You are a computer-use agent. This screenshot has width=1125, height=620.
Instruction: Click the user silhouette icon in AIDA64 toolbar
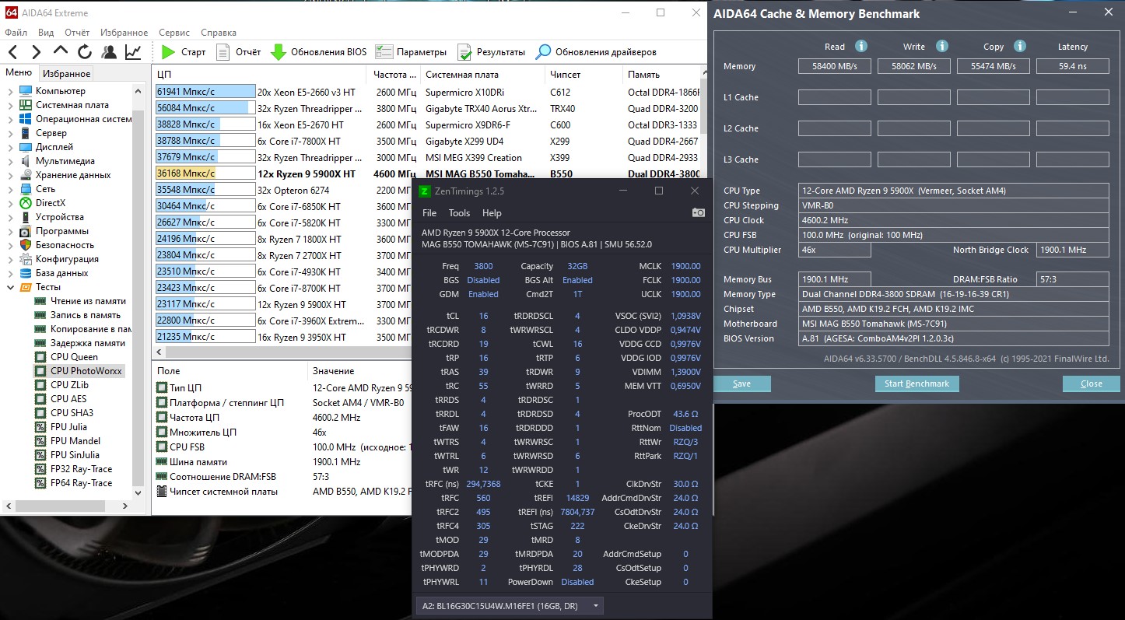pos(109,52)
